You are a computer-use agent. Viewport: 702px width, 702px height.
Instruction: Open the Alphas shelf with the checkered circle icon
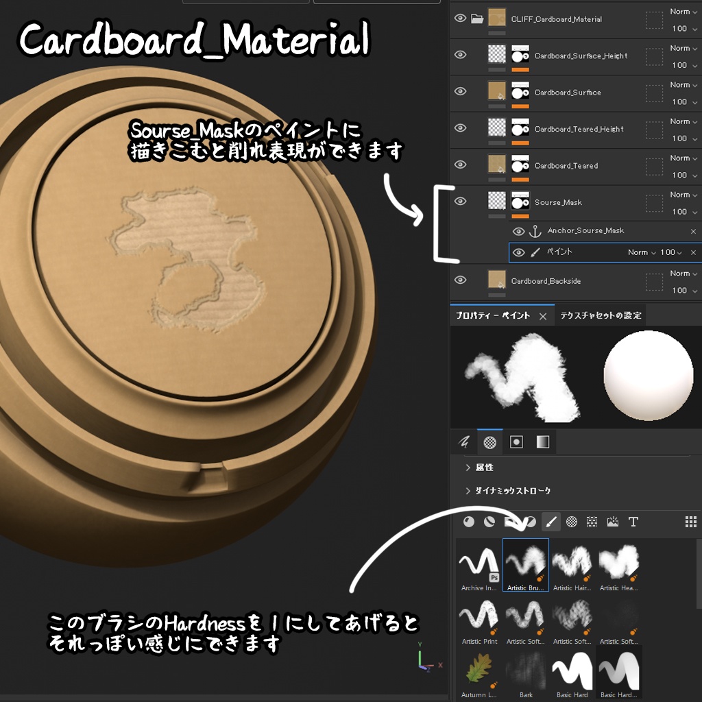[x=572, y=522]
